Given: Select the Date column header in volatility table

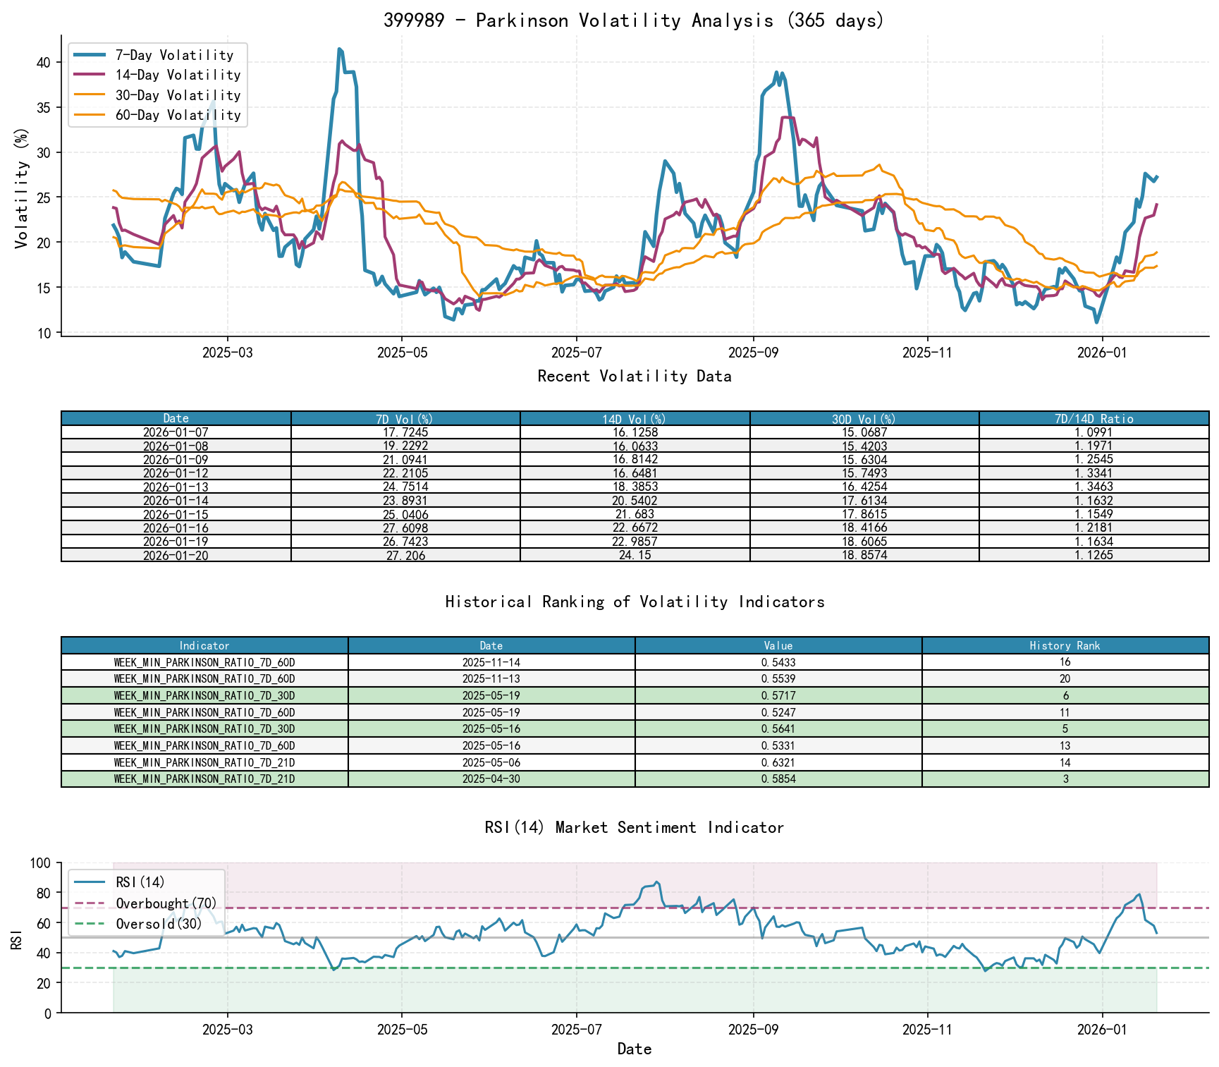Looking at the screenshot, I should (176, 418).
